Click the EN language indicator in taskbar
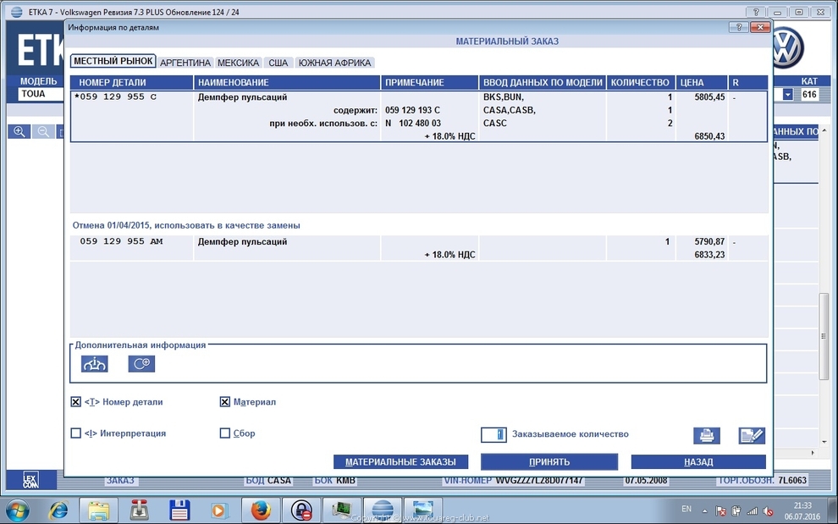Screen dimensions: 838x524 tap(686, 509)
